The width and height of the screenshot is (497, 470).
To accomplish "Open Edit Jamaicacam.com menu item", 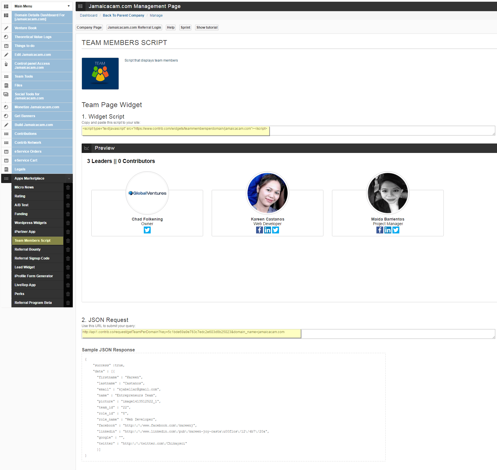I will click(42, 55).
